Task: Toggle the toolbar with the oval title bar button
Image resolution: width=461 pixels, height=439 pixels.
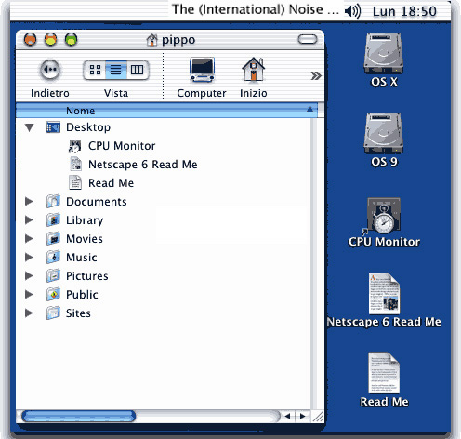Action: [x=308, y=39]
